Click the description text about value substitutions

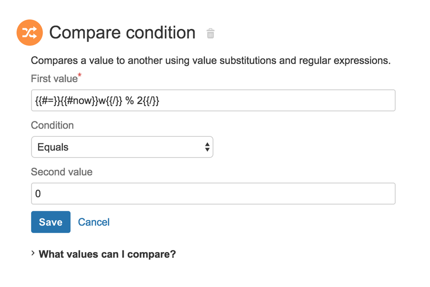click(x=210, y=61)
